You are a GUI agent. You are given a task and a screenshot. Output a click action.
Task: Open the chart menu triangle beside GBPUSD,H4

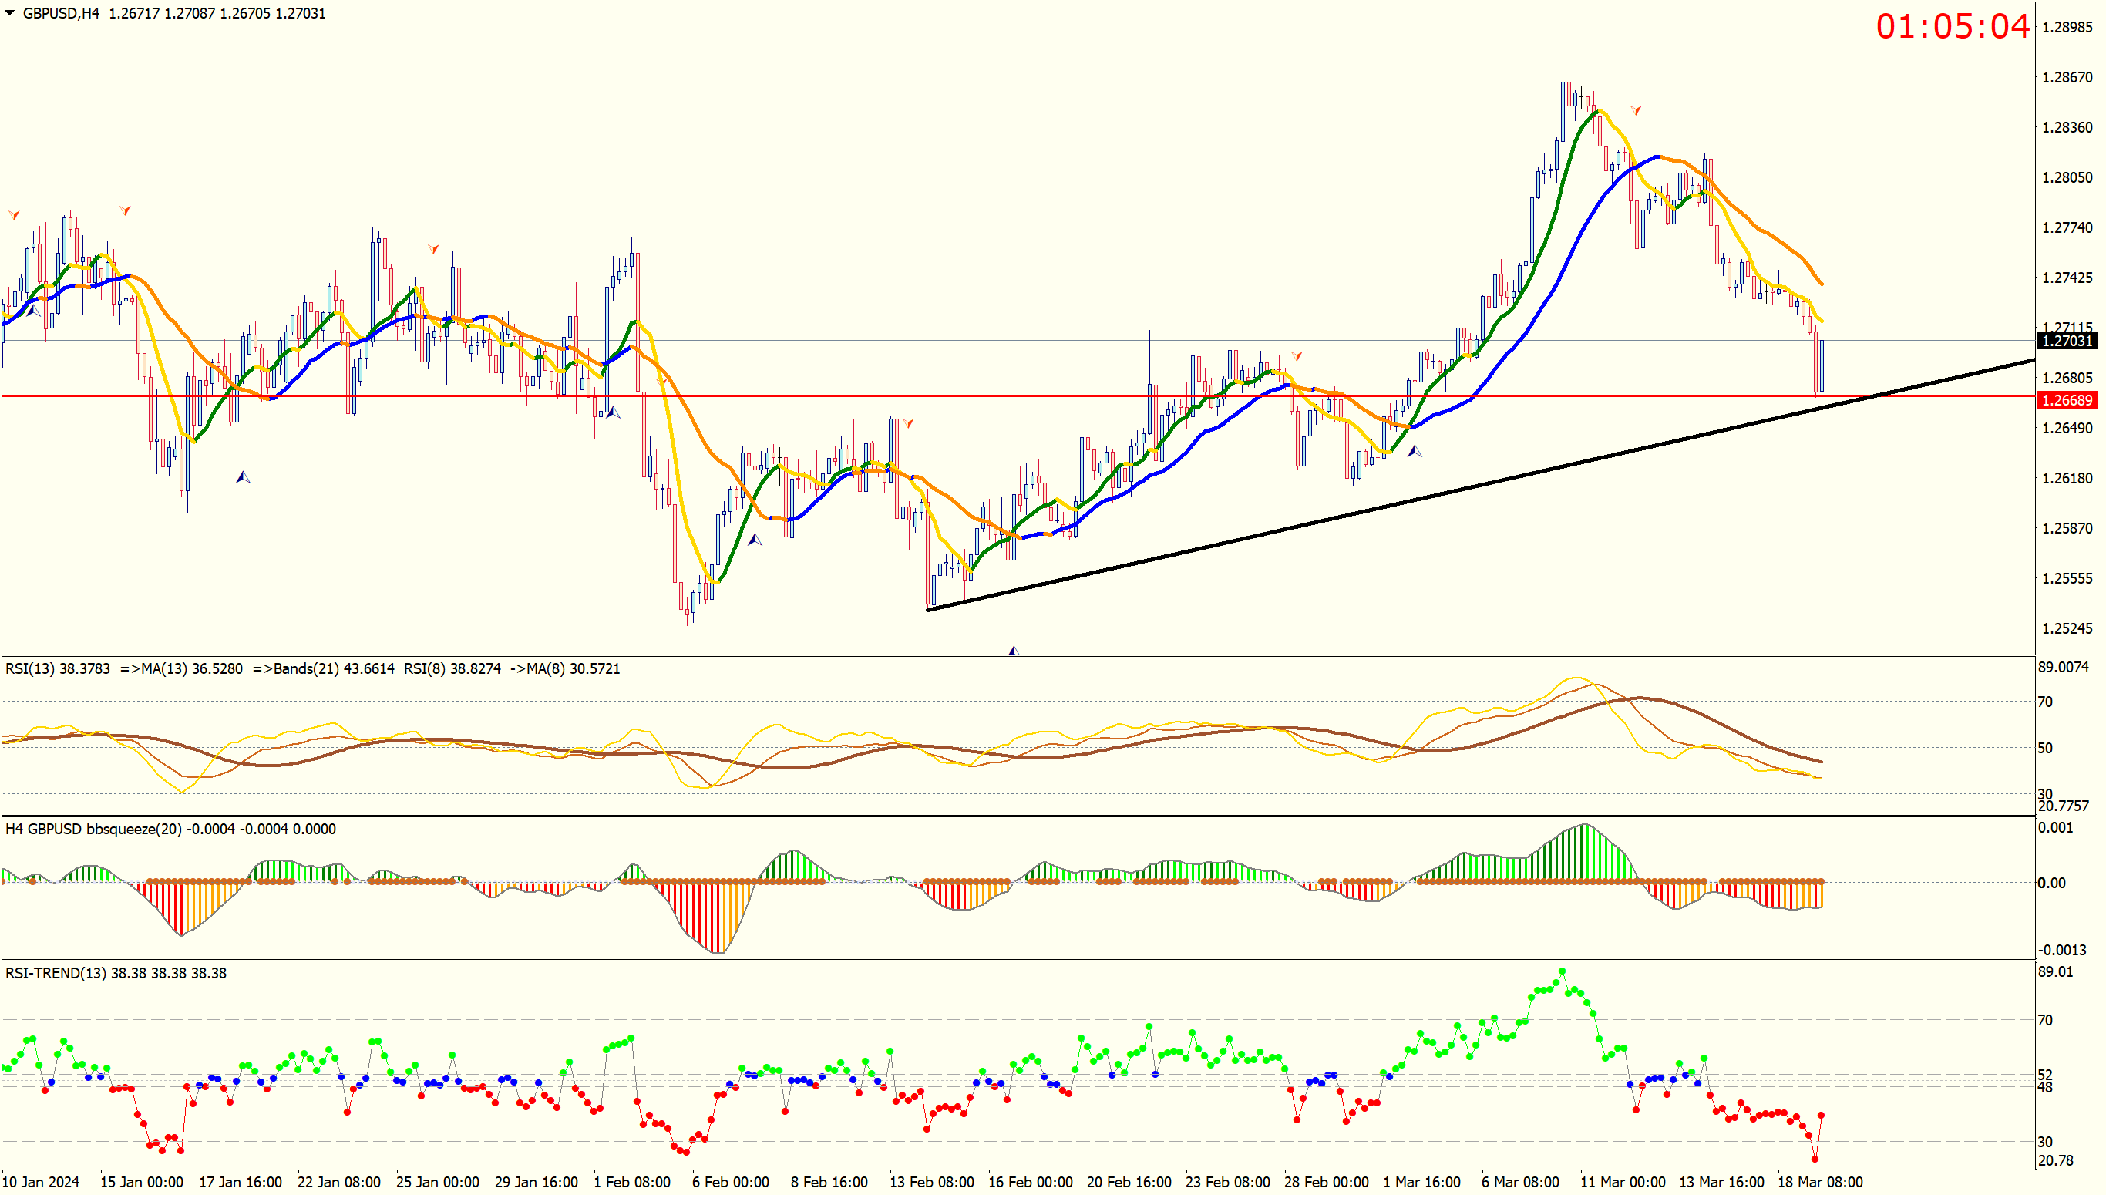point(10,13)
